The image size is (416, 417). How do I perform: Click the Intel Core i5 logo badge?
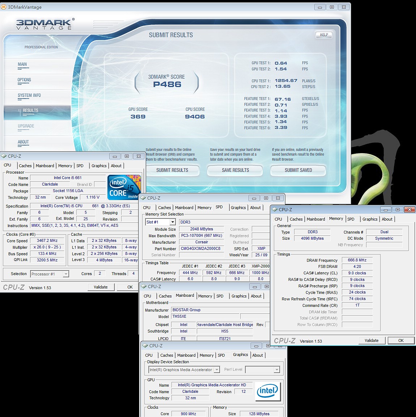[124, 187]
